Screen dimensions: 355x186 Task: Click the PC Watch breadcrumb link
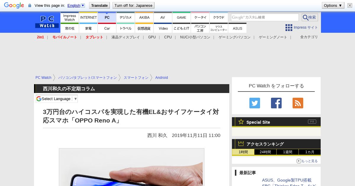(x=43, y=78)
